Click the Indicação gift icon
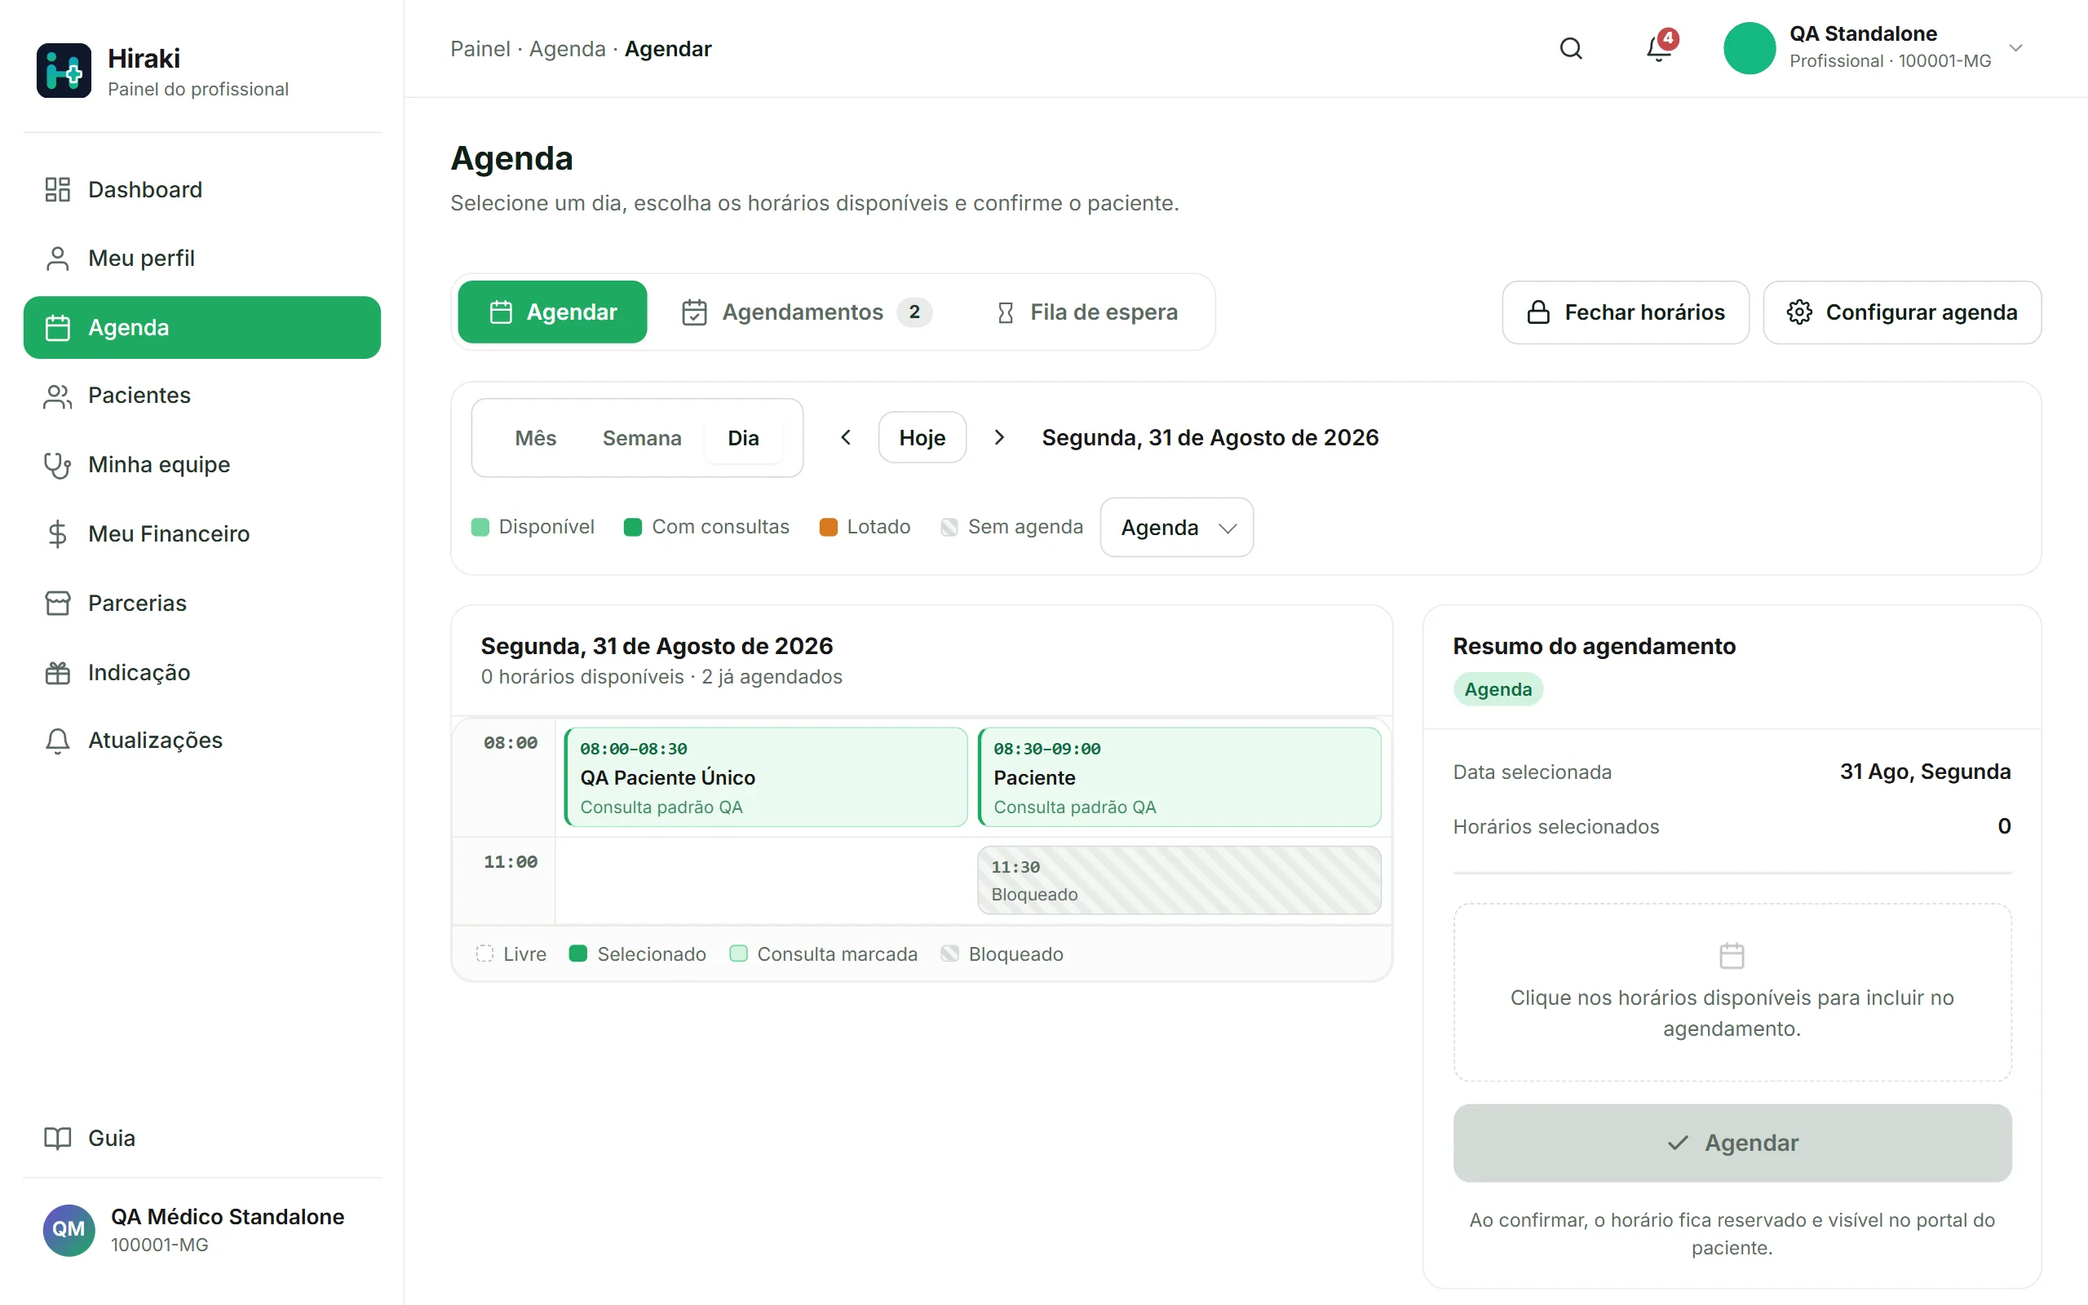This screenshot has width=2088, height=1305. [57, 671]
